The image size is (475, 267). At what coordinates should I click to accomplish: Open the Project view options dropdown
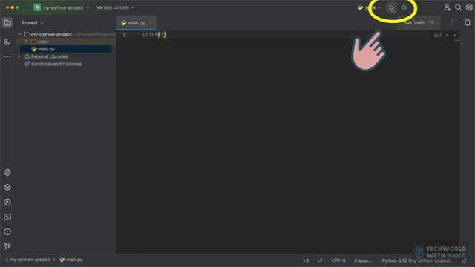click(x=33, y=23)
